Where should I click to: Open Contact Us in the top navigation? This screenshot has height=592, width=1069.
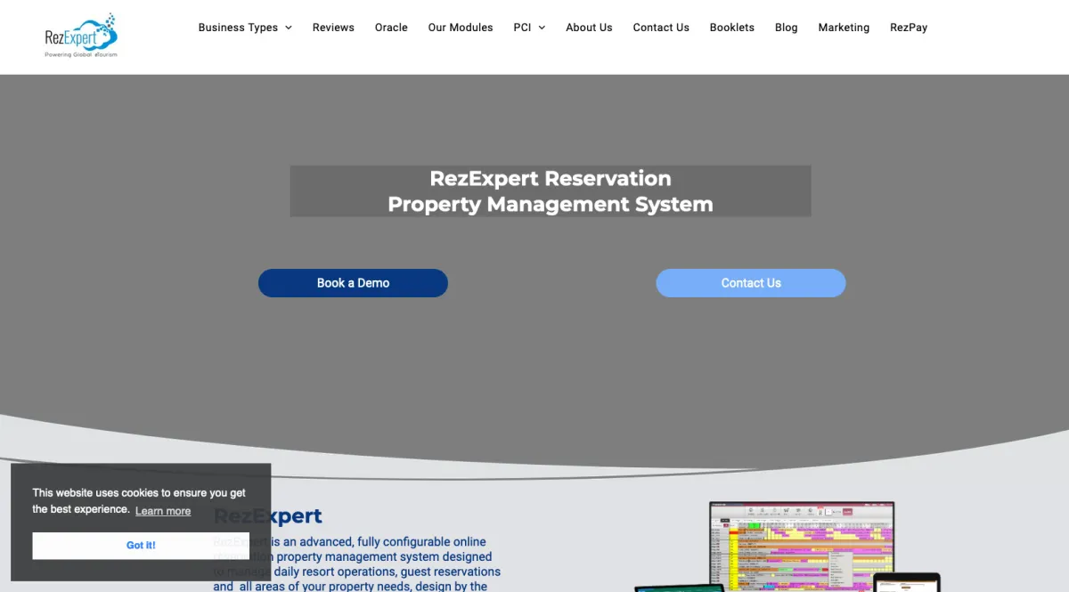click(x=661, y=28)
